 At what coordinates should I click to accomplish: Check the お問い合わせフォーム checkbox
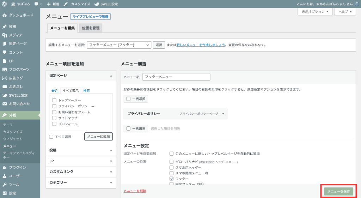pyautogui.click(x=54, y=112)
